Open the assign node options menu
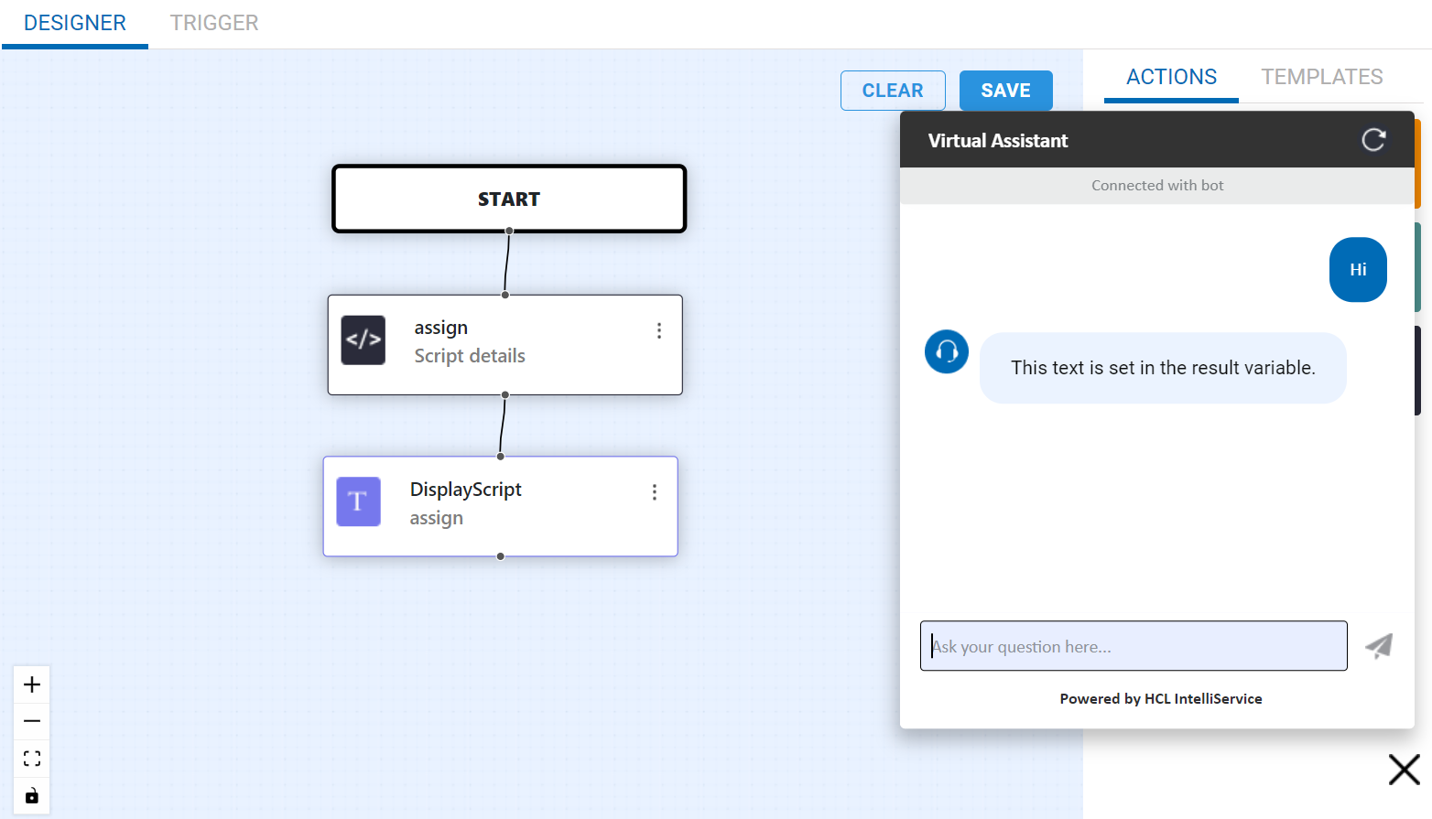Image resolution: width=1432 pixels, height=819 pixels. click(659, 330)
